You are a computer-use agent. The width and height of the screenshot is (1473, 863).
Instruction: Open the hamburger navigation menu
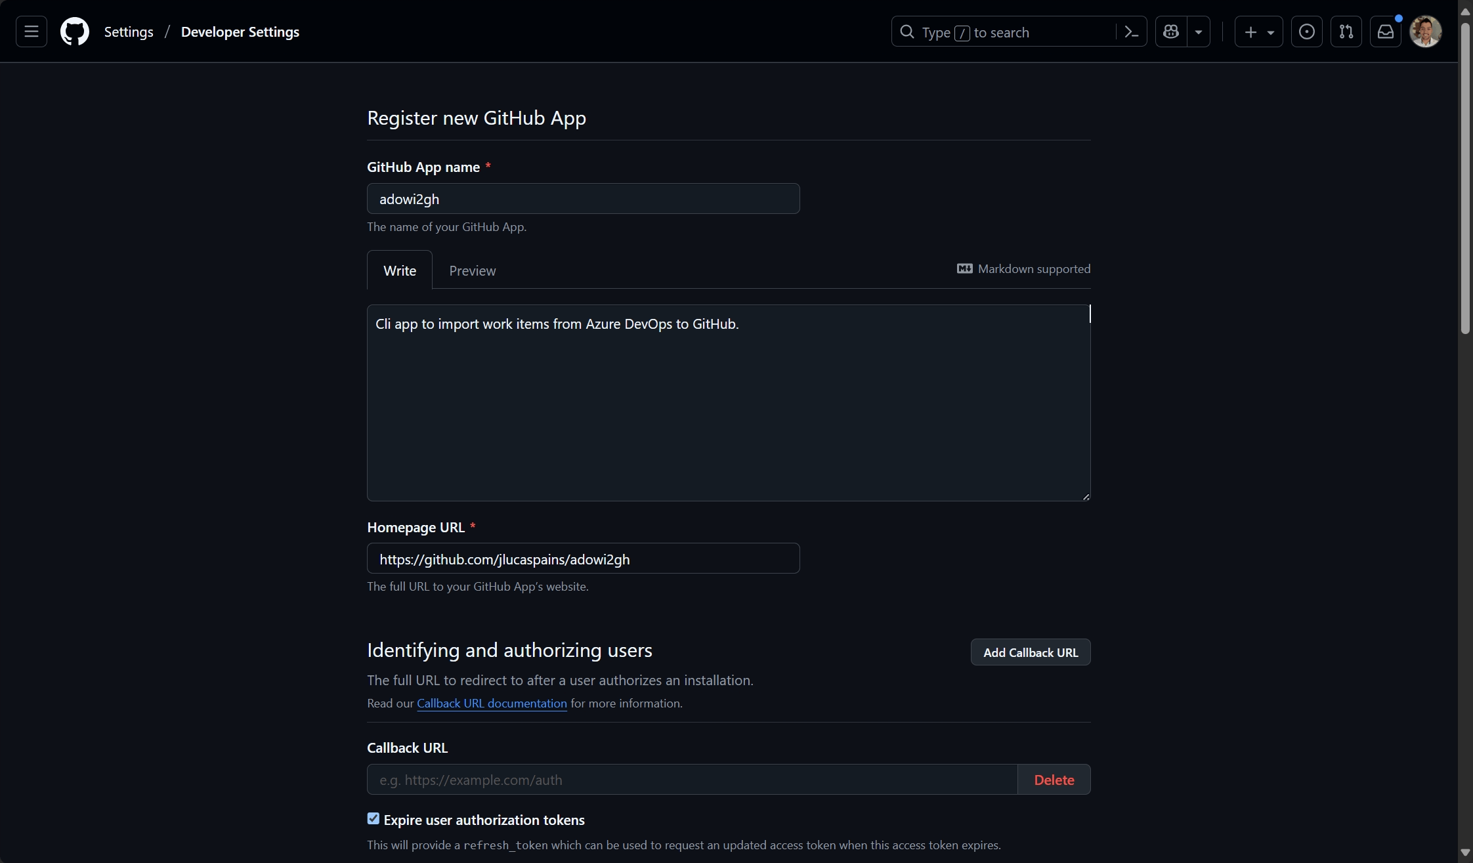pos(31,32)
